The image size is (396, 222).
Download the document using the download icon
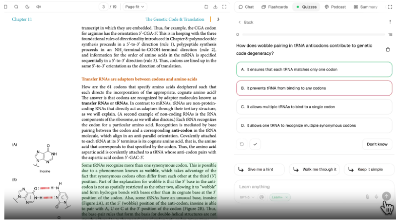[216, 7]
